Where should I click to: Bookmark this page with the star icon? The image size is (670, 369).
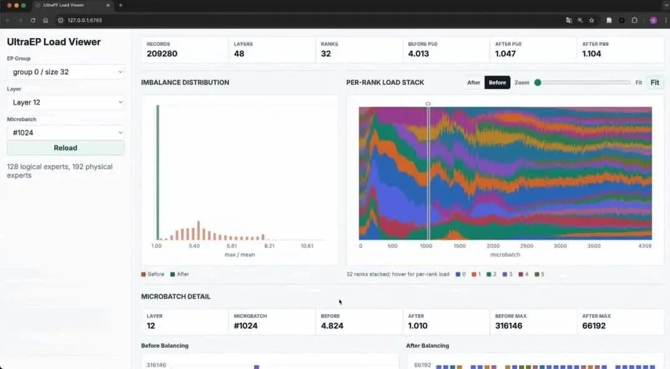pos(591,20)
